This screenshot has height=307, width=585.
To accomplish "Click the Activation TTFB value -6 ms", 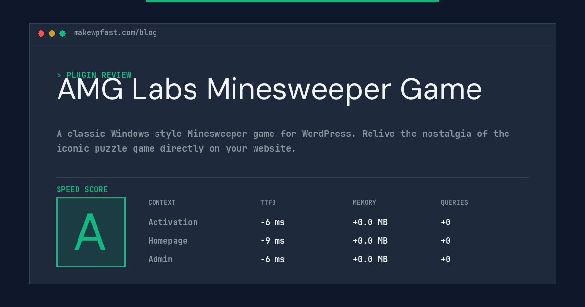I will click(x=273, y=222).
